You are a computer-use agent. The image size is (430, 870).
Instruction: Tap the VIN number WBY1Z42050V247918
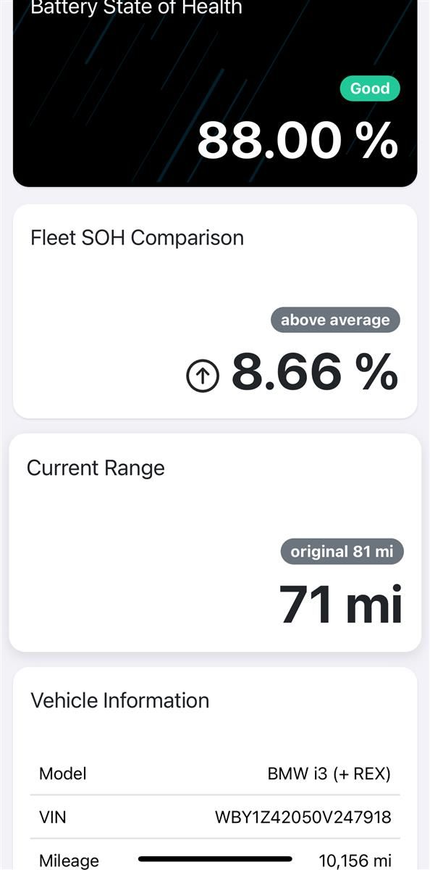pos(303,818)
